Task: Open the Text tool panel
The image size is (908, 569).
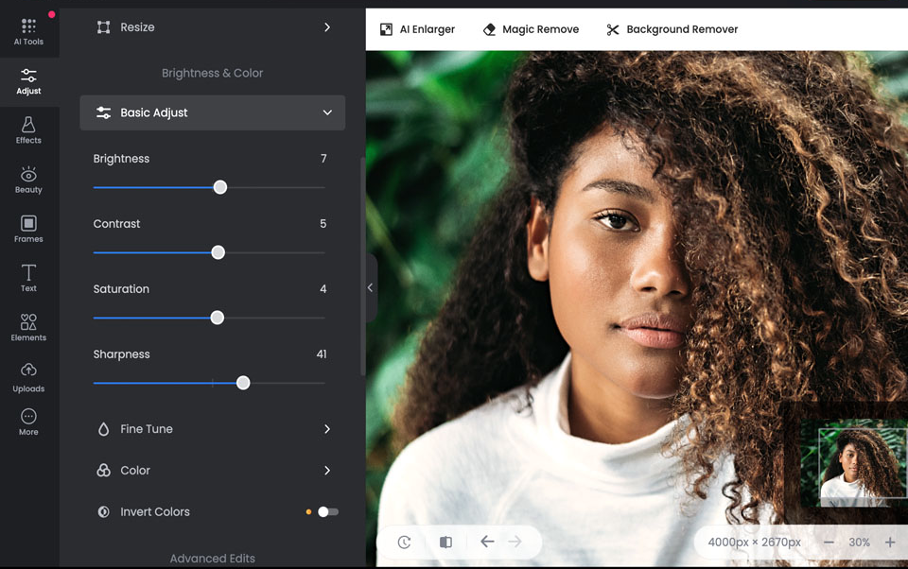Action: click(28, 279)
